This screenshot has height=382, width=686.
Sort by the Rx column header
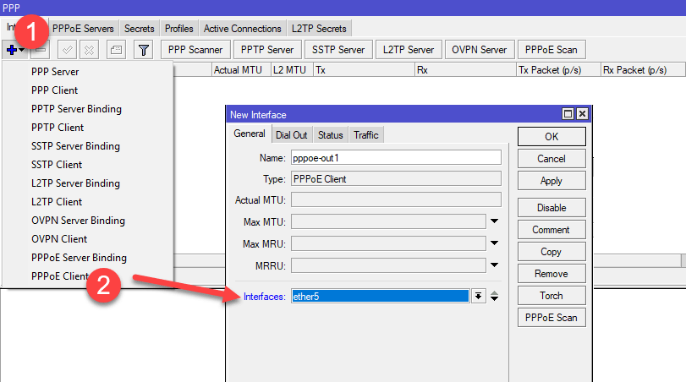pyautogui.click(x=465, y=70)
